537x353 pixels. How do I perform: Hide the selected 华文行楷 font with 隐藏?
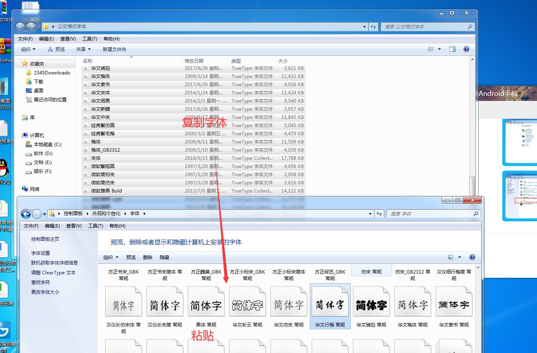[x=165, y=257]
